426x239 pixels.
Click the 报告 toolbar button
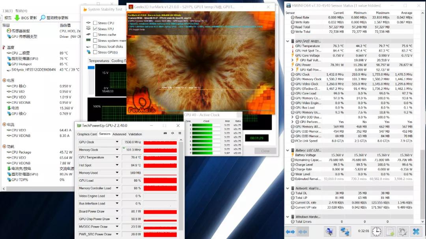tap(6, 18)
